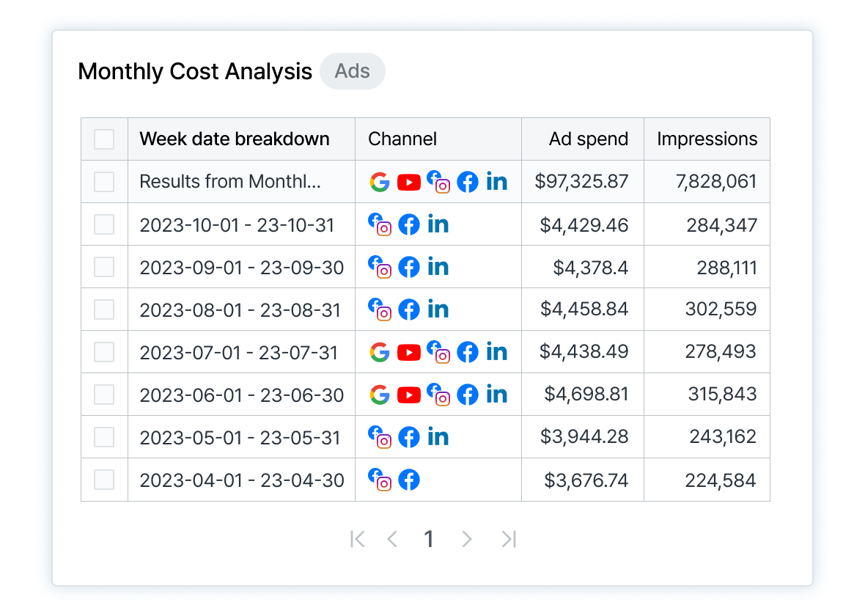This screenshot has height=616, width=865.
Task: Select page number 1 in the pagination
Action: pyautogui.click(x=429, y=538)
